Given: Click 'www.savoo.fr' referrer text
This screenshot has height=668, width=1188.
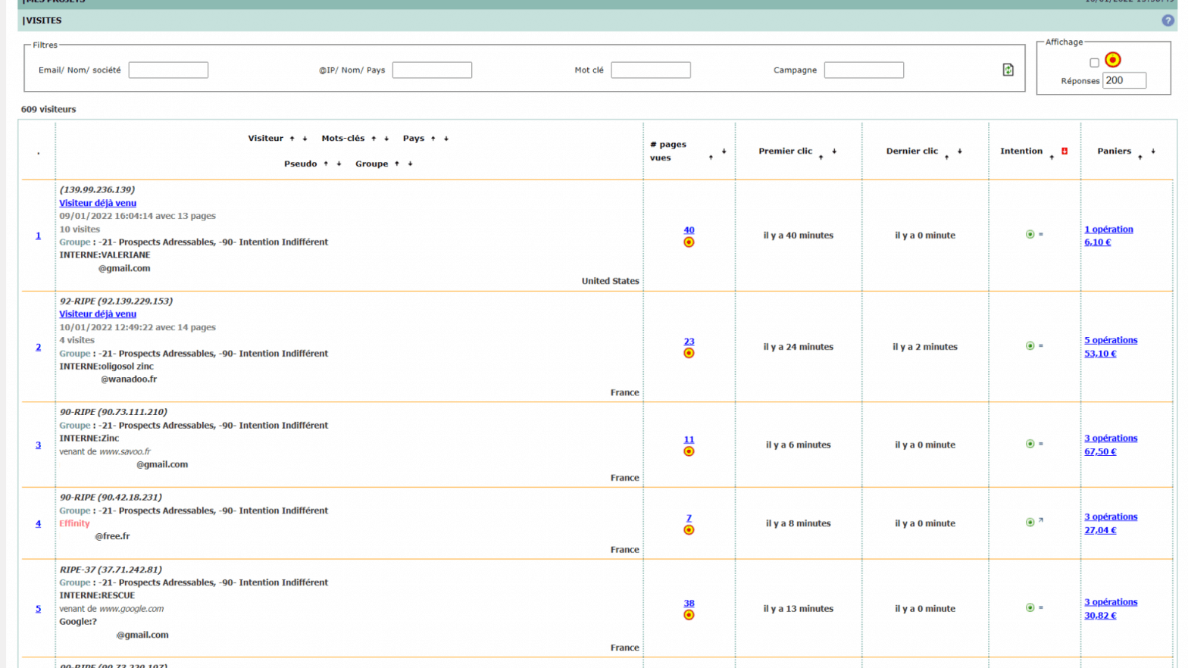Looking at the screenshot, I should [125, 451].
